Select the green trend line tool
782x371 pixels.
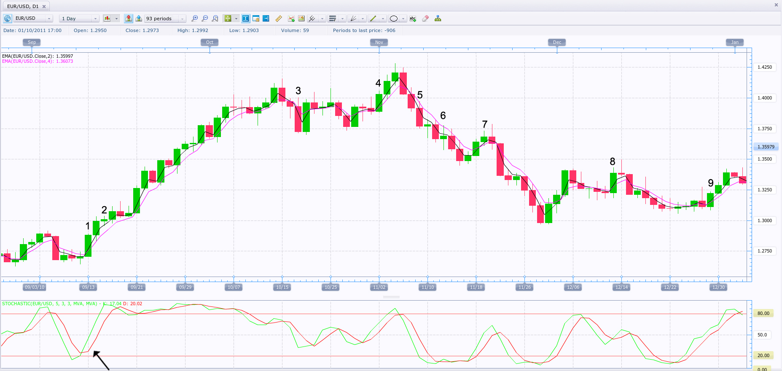[373, 19]
